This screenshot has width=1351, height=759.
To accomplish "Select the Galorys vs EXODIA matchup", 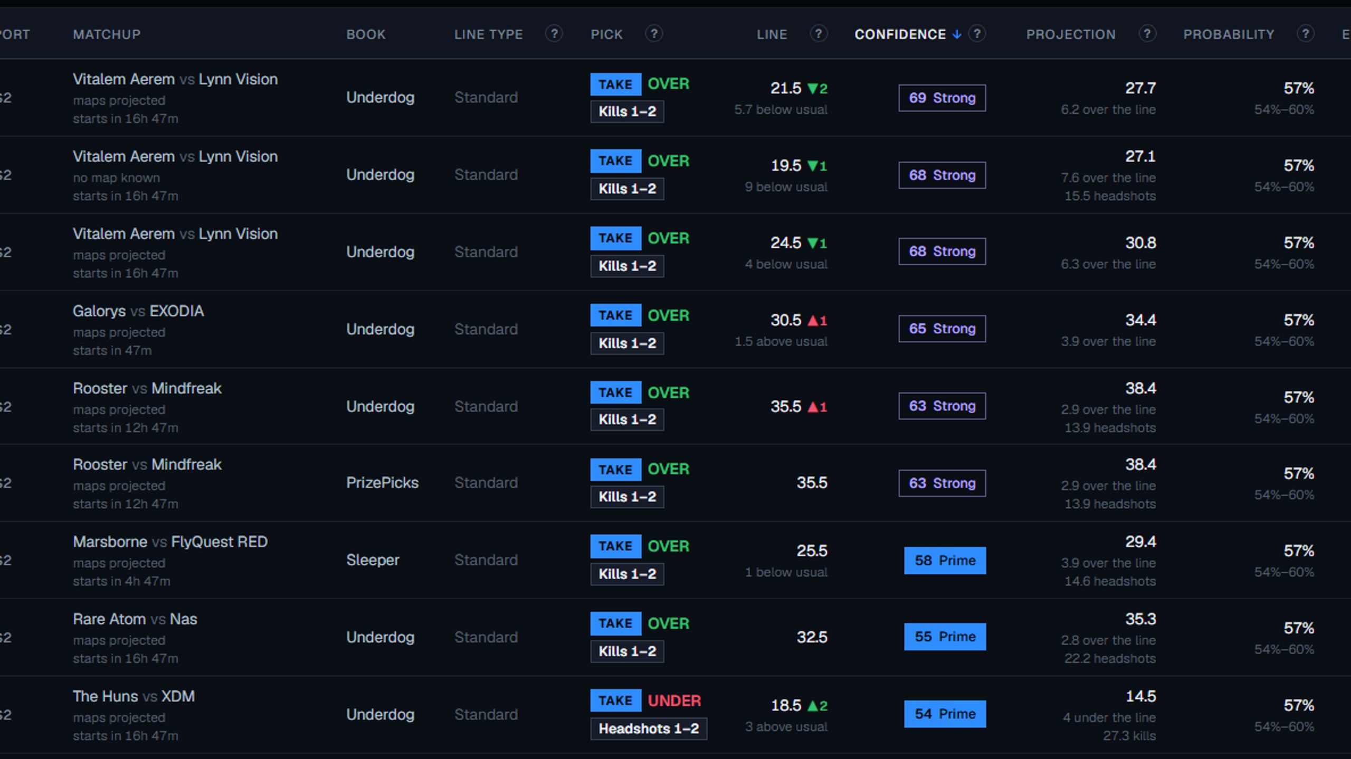I will click(138, 311).
